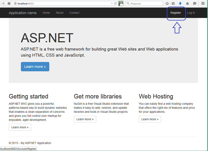Viewport: 208px width, 151px height.
Task: Open the URL history dropdown arrow
Action: pyautogui.click(x=112, y=3)
